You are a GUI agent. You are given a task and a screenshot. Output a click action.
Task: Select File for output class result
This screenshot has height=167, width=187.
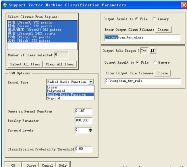click(x=137, y=19)
